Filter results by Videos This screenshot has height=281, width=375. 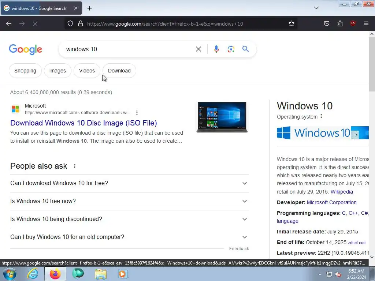click(87, 71)
